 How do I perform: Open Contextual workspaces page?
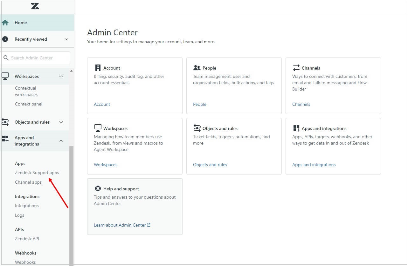point(26,91)
